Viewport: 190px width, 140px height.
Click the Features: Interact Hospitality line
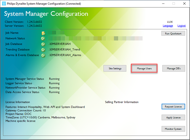(45, 107)
